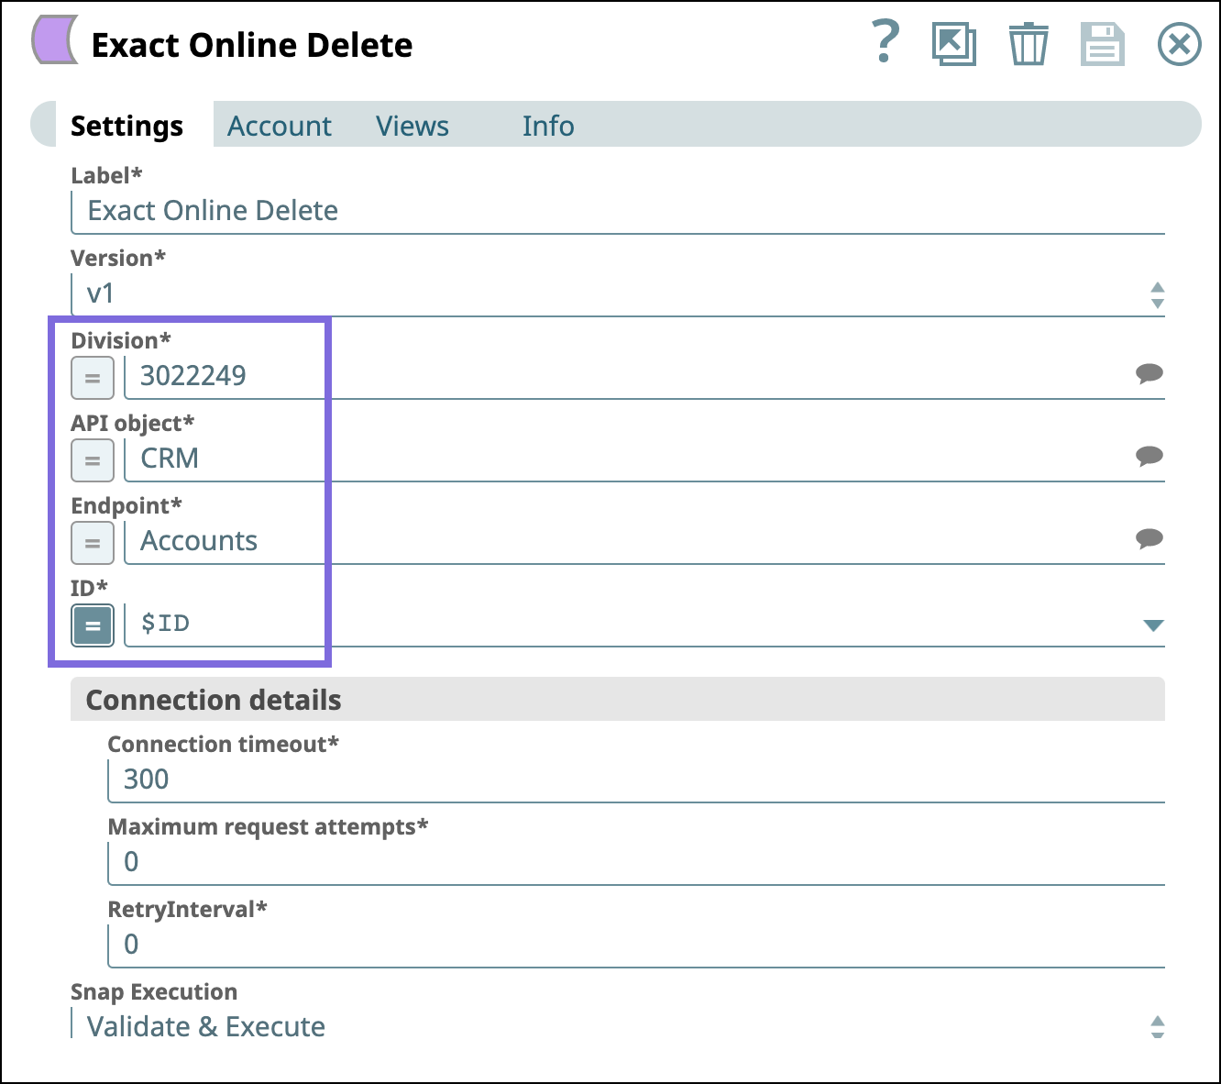This screenshot has height=1084, width=1221.
Task: Toggle expression button for API object
Action: point(93,460)
